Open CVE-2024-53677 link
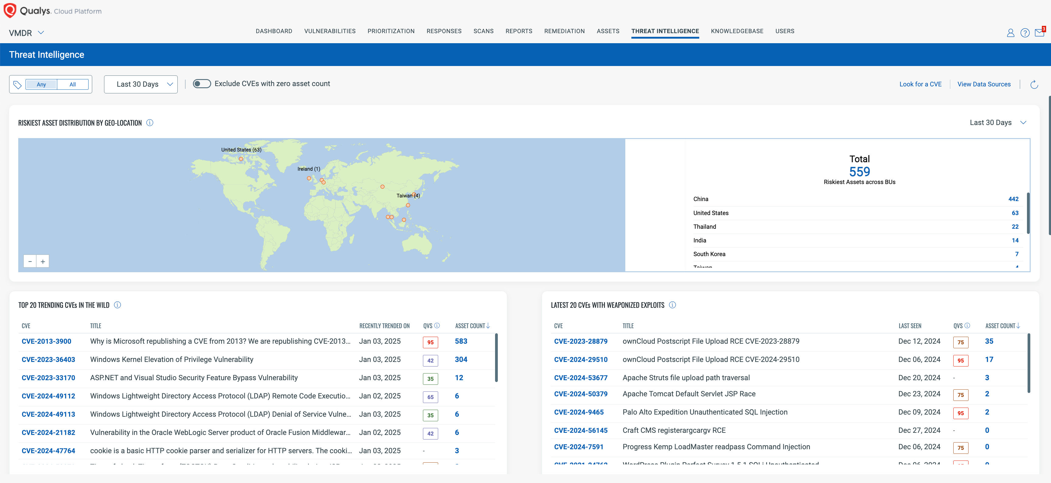 pos(581,378)
